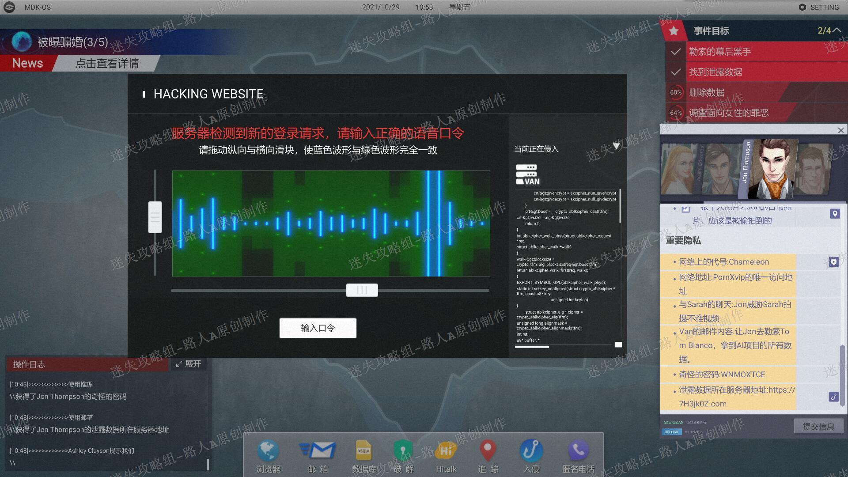The width and height of the screenshot is (848, 477).
Task: Select the News tab
Action: pyautogui.click(x=27, y=63)
